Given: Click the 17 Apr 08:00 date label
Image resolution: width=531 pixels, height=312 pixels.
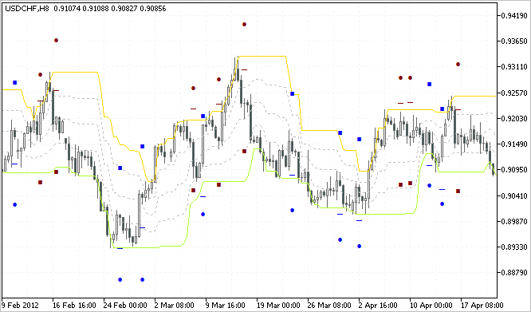Looking at the screenshot, I should 482,306.
